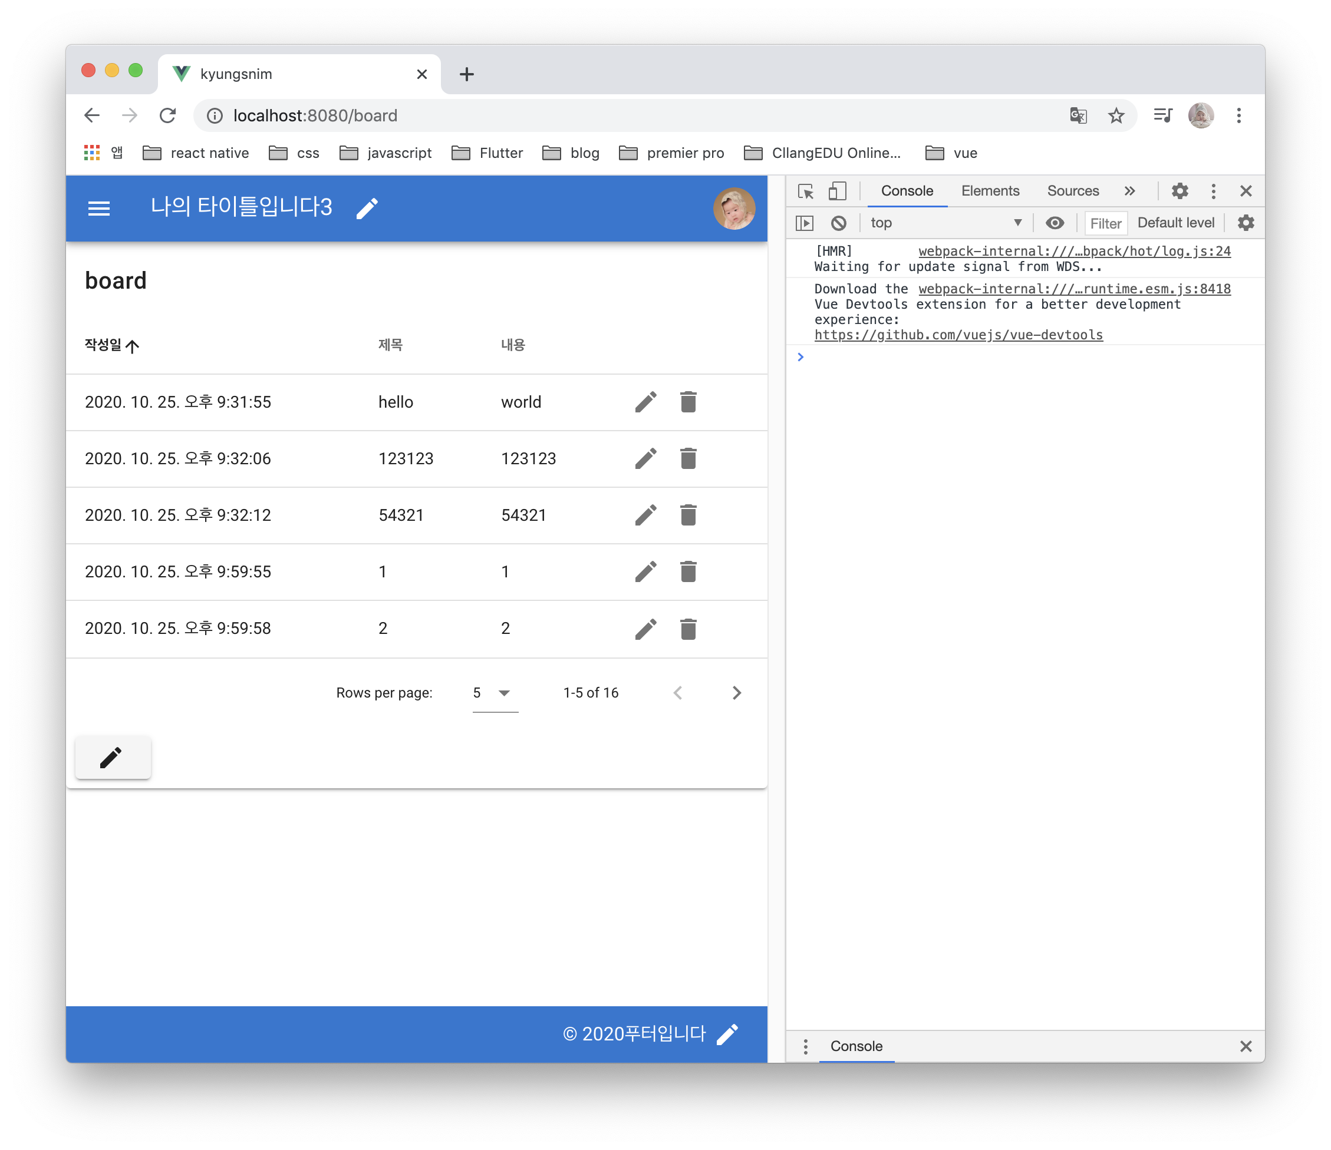This screenshot has height=1150, width=1331.
Task: Open Default levels log dropdown
Action: click(x=1175, y=223)
